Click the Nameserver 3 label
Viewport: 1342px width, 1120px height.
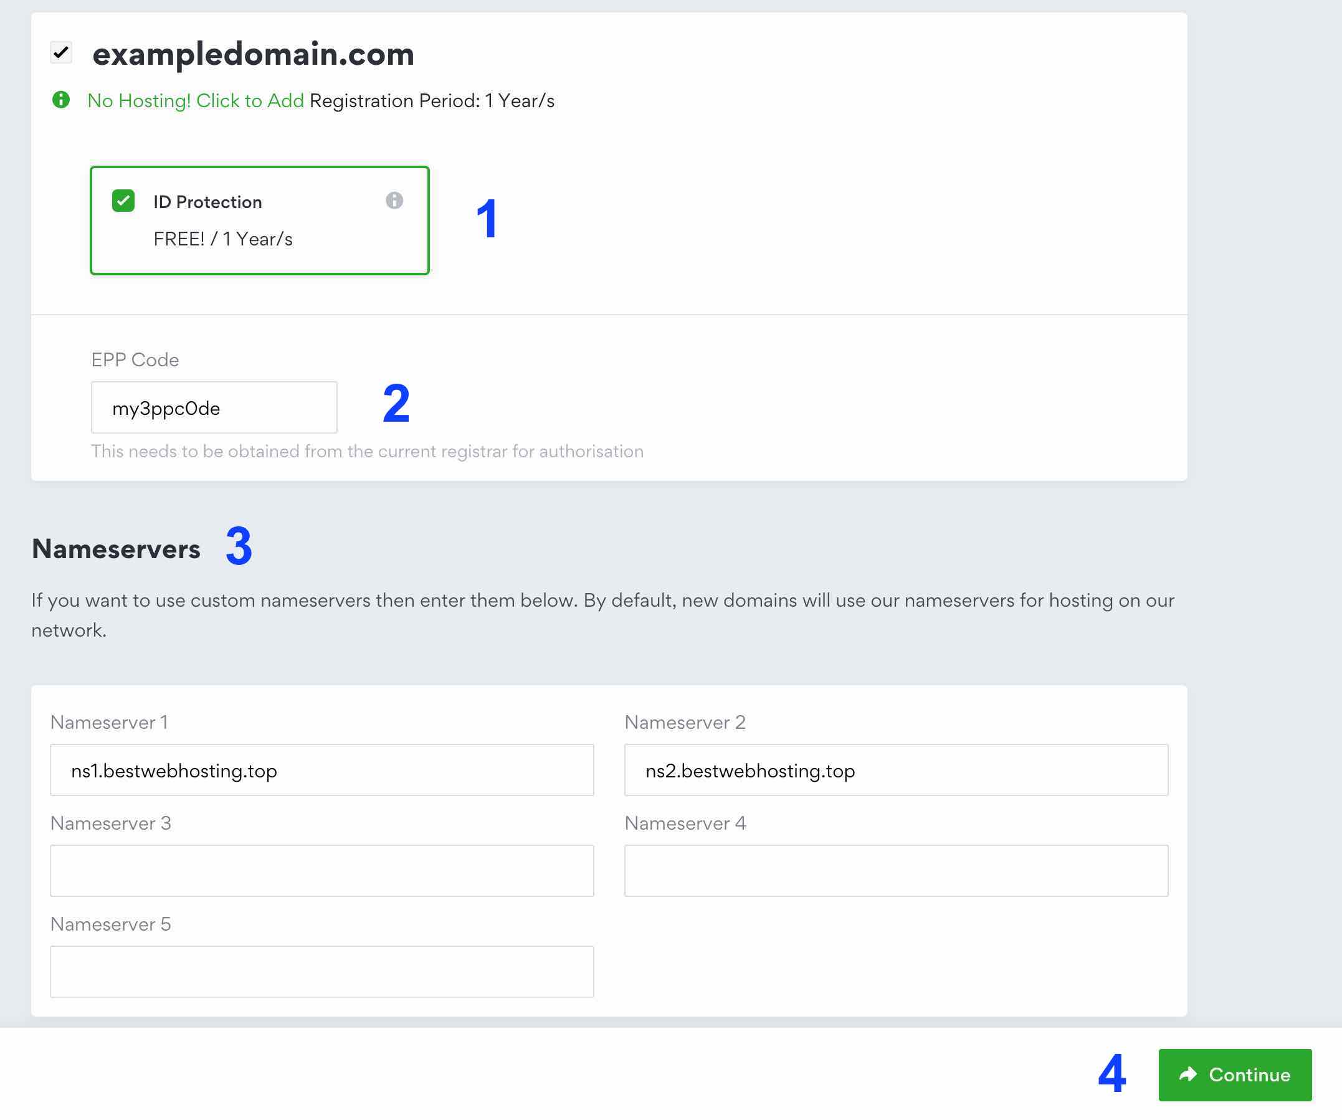[110, 823]
